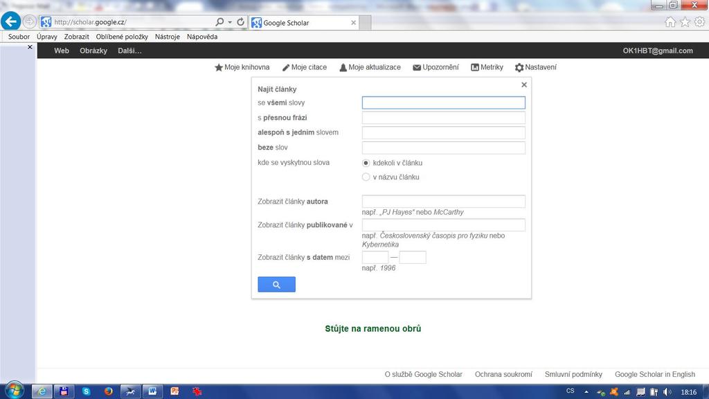Focus the 'se všemi slovy' field
Image resolution: width=709 pixels, height=399 pixels.
point(444,103)
